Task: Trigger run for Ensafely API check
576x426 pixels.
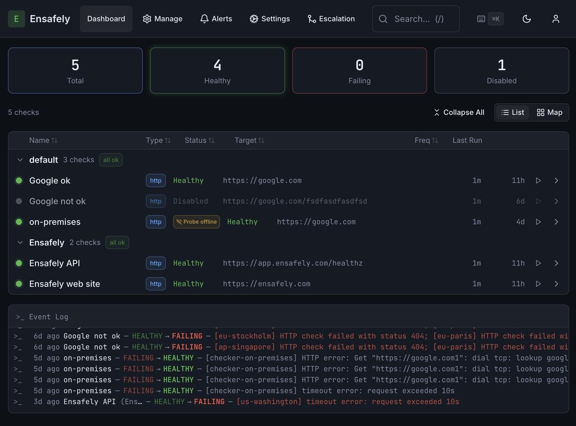Action: (x=538, y=263)
